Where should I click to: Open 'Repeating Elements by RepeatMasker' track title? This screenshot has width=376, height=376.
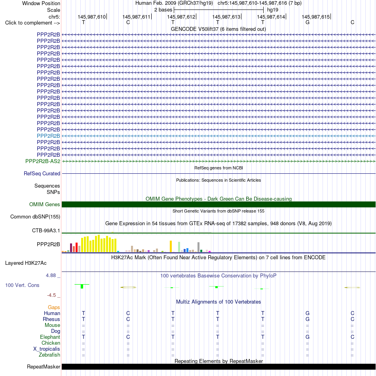(x=218, y=361)
